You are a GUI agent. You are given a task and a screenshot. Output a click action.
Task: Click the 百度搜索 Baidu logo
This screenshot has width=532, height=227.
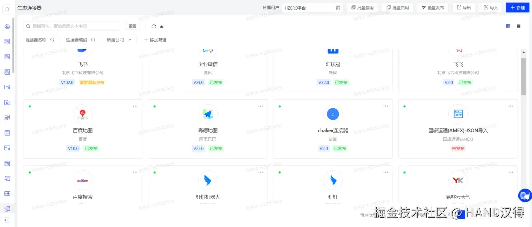(x=82, y=180)
